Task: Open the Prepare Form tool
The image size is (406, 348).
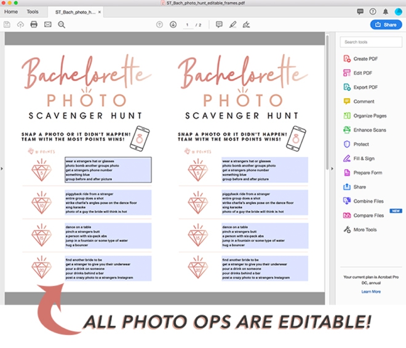Action: pyautogui.click(x=363, y=172)
